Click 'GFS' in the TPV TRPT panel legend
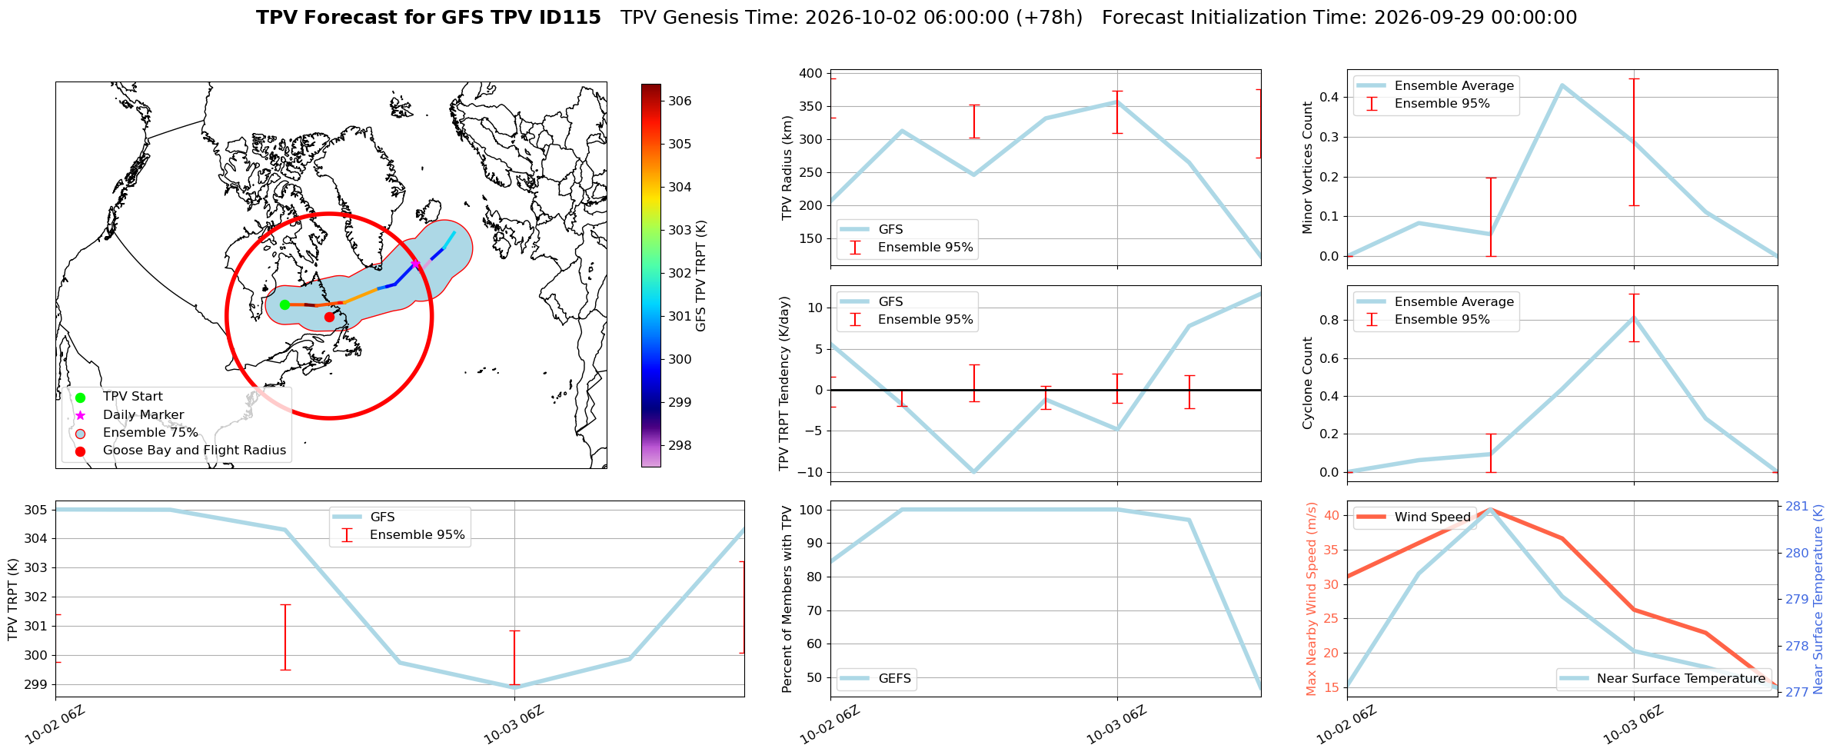This screenshot has height=755, width=1833. tap(382, 517)
